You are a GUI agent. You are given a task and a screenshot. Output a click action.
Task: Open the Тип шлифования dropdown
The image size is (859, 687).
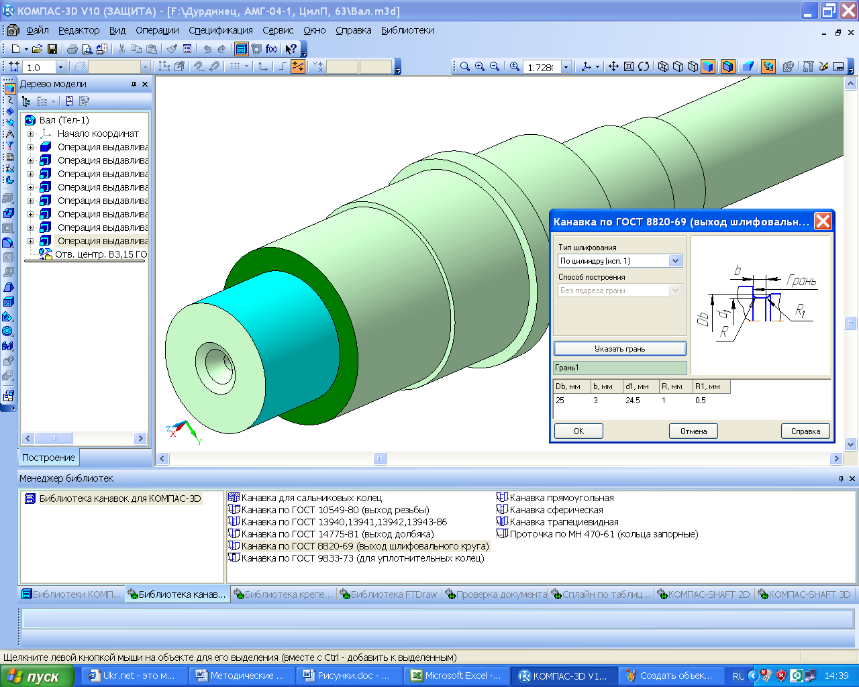coord(675,261)
